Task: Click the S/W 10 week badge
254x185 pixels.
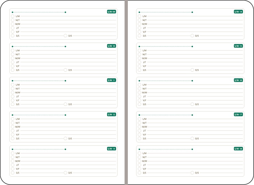Action: tap(112, 46)
